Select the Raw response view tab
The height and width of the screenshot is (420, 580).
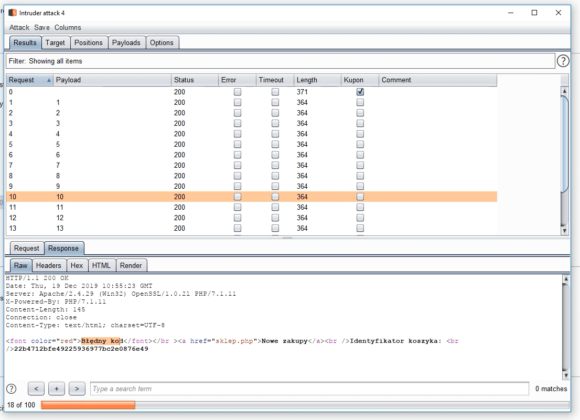21,265
